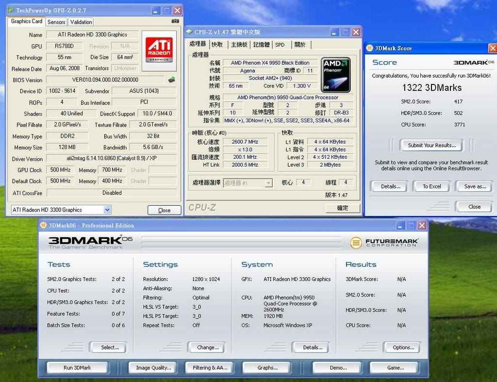The width and height of the screenshot is (497, 382).
Task: Click the OS value Microsoft Windows XP
Action: click(x=288, y=325)
